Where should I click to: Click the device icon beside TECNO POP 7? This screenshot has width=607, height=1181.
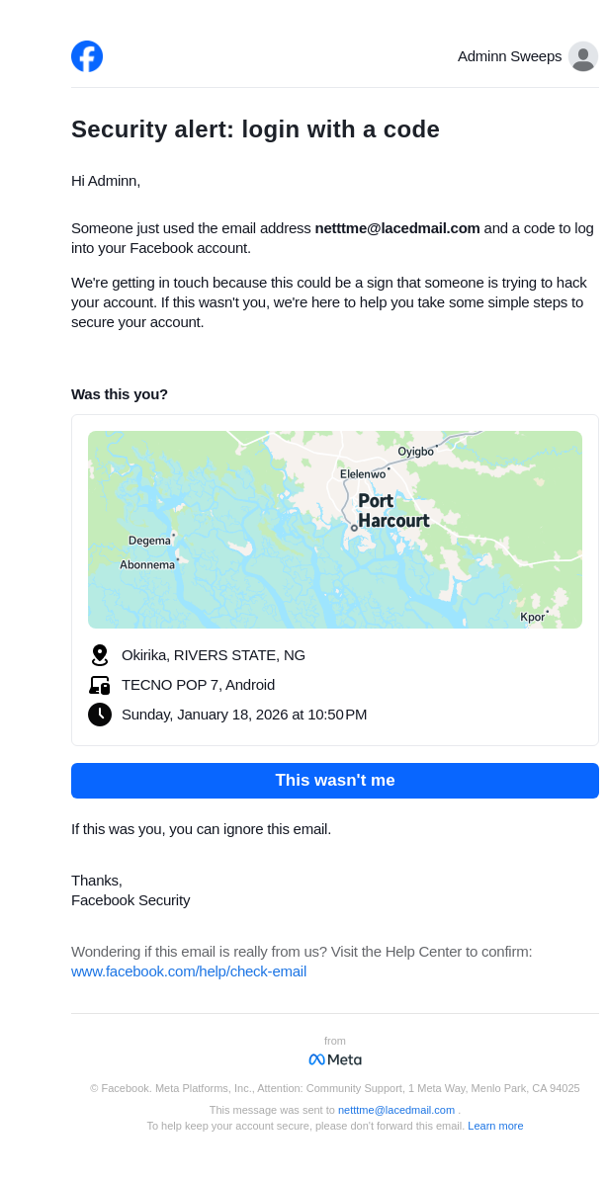tap(100, 685)
